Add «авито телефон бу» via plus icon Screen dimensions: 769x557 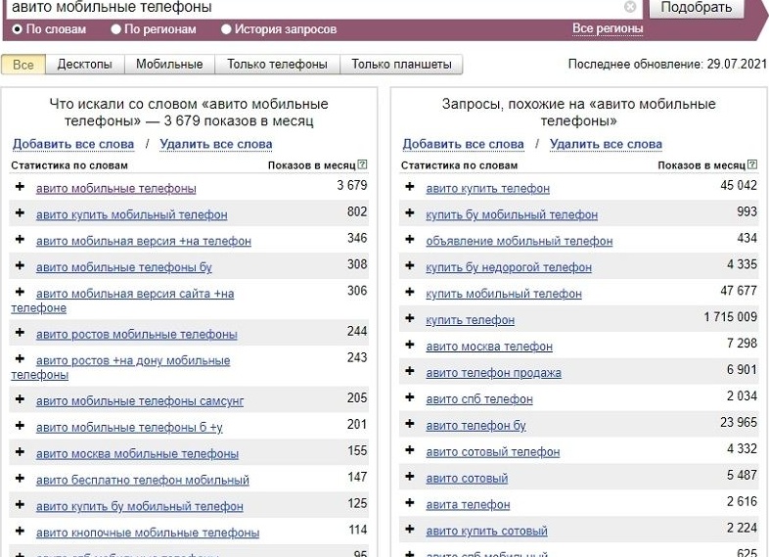pos(410,424)
